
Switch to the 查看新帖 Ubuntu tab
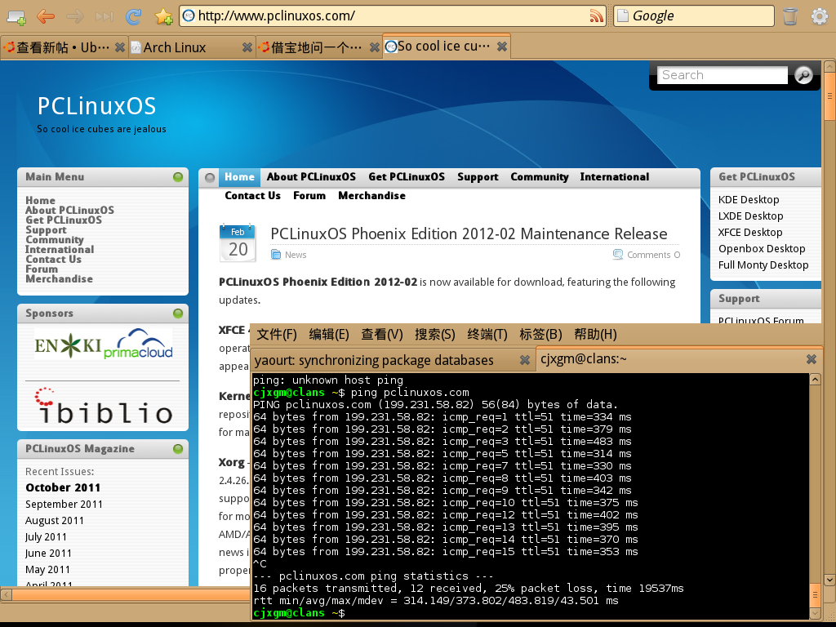(64, 47)
